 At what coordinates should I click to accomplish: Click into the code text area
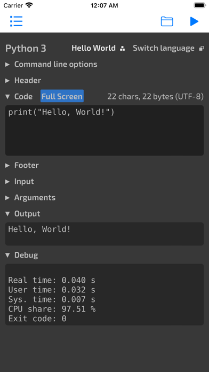104,130
